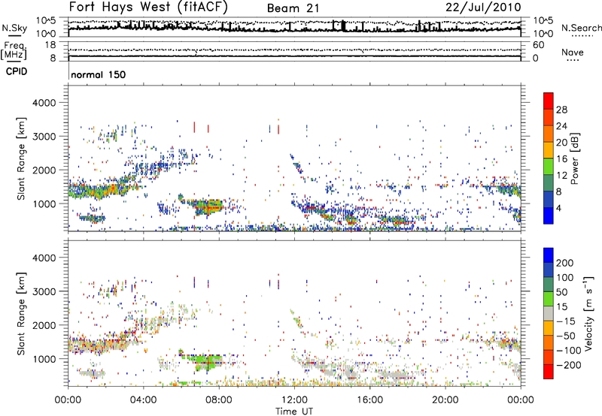Click the red bottom of velocity colorbar
602x416 pixels.
549,372
